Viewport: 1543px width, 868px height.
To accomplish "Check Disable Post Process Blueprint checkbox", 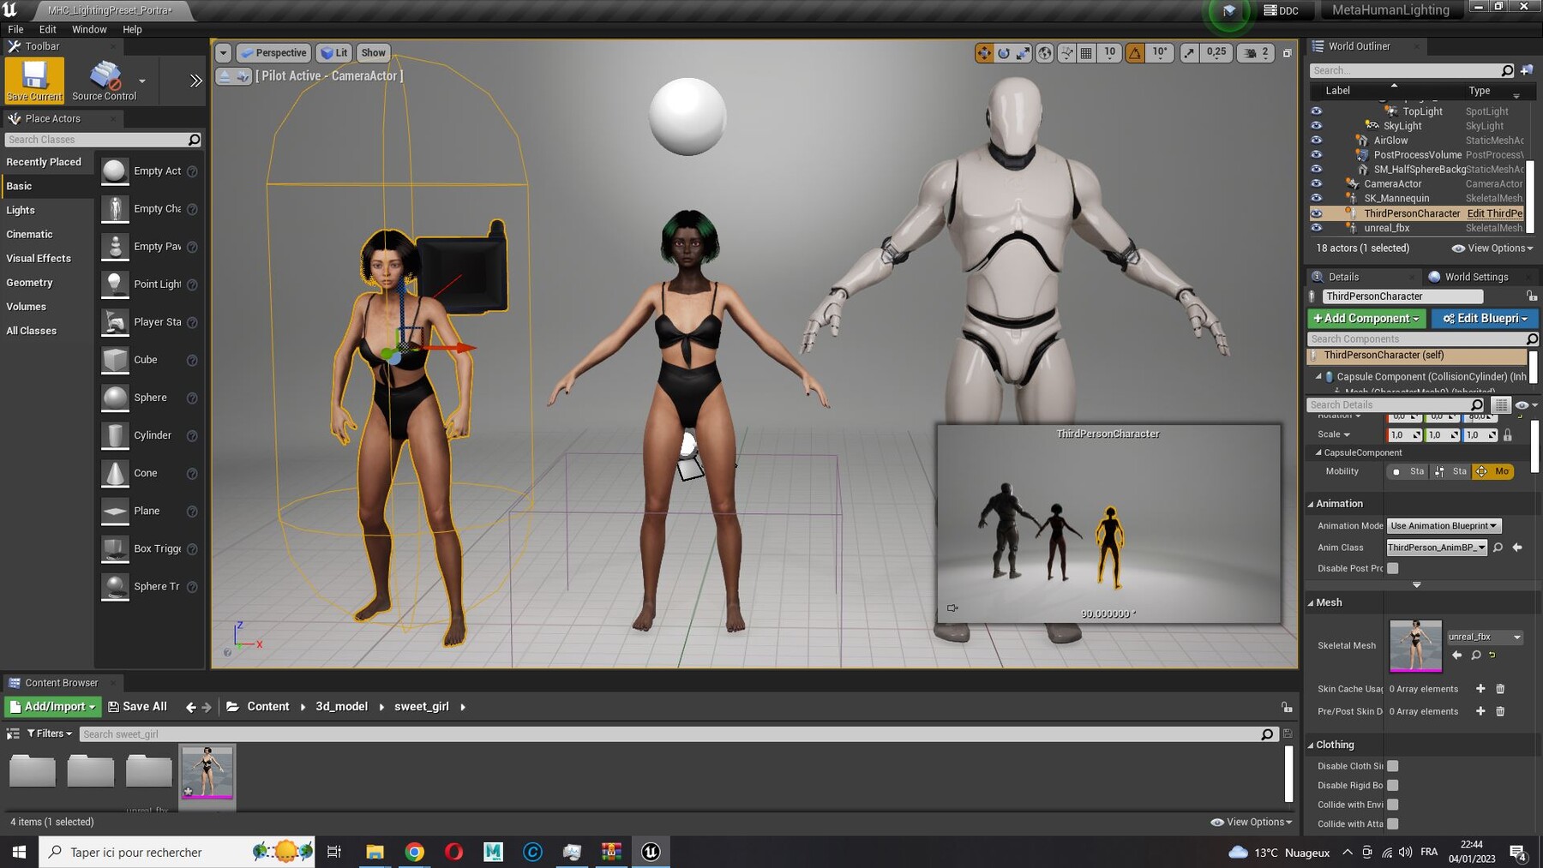I will (1393, 568).
